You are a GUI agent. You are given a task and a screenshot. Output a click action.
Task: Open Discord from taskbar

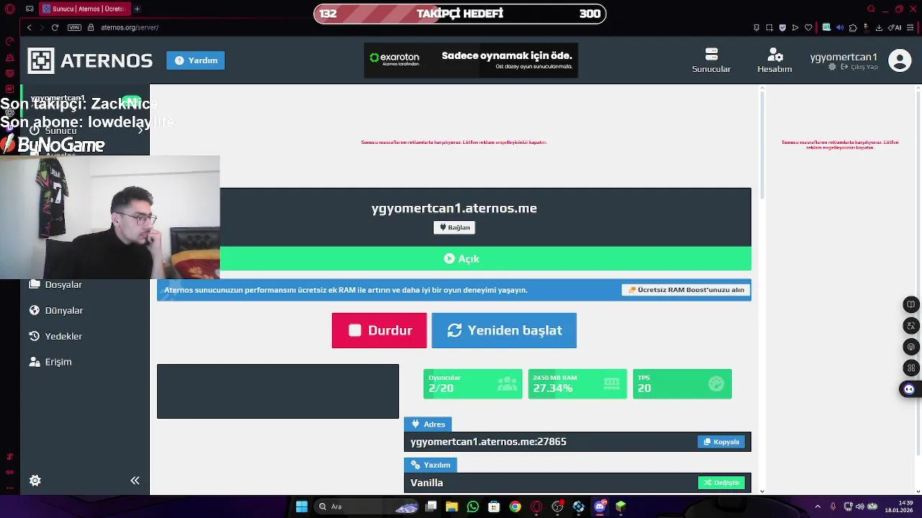[x=599, y=506]
